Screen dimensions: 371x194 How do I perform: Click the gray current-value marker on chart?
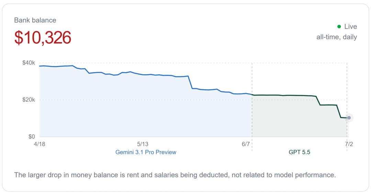[x=349, y=118]
